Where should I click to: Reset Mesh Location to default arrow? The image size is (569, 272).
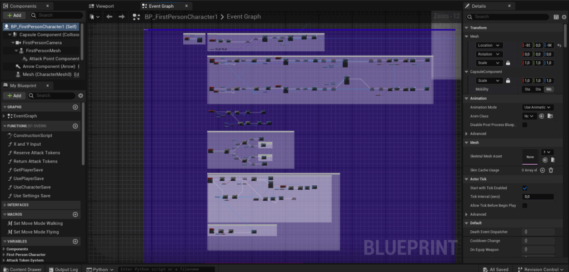tap(560, 45)
